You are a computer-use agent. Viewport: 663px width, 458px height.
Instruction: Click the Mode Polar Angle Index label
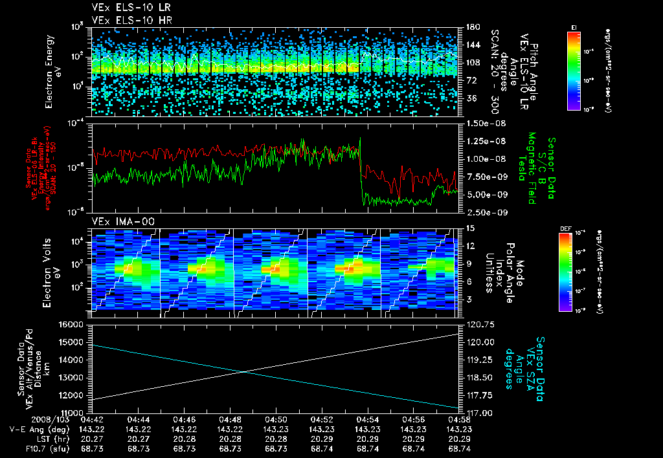point(504,273)
